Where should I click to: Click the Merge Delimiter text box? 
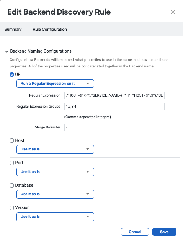(x=86, y=127)
